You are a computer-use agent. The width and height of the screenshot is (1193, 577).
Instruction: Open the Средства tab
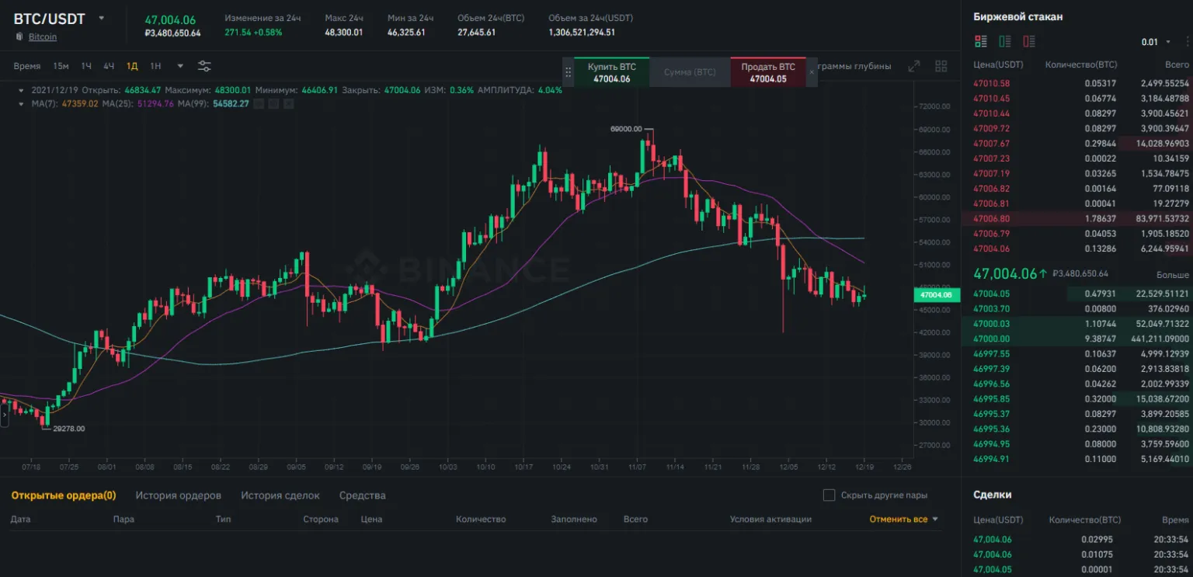pyautogui.click(x=362, y=495)
